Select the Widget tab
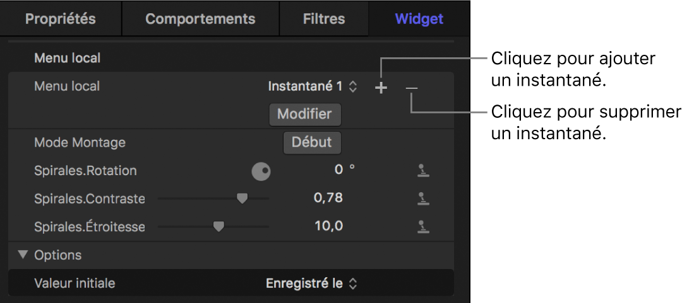694x303 pixels. 419,19
